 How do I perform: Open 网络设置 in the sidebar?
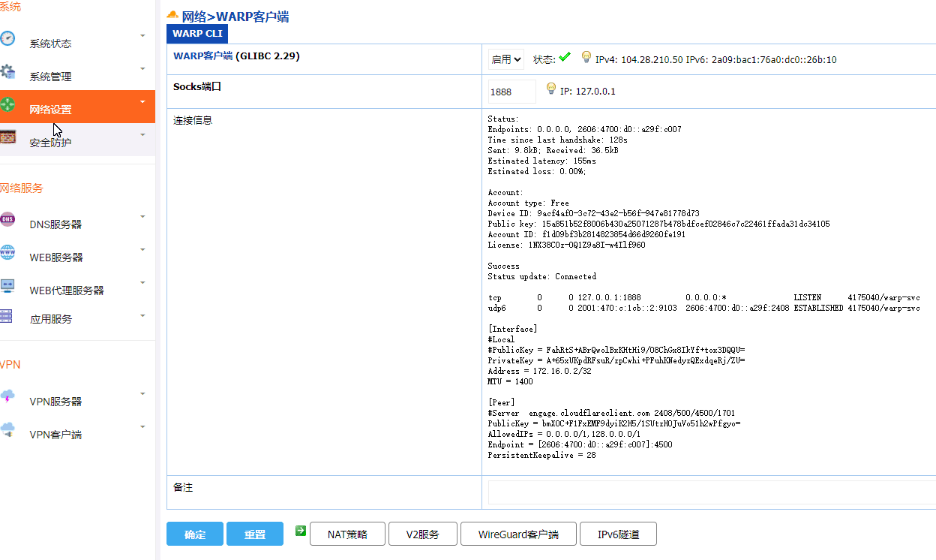51,110
